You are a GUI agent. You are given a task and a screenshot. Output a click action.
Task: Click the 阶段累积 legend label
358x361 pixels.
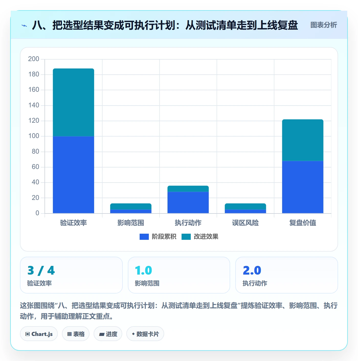pyautogui.click(x=164, y=237)
